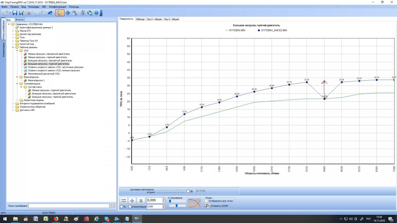The height and width of the screenshot is (223, 397).
Task: Open the Файл menu
Action: click(x=4, y=7)
